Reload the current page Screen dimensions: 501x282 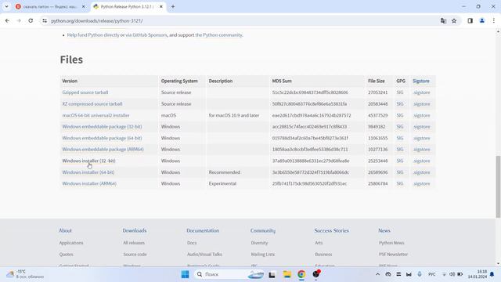(x=31, y=21)
